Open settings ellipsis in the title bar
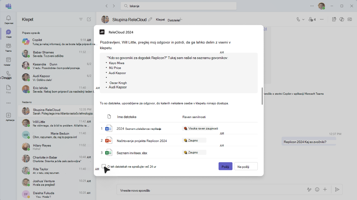The height and width of the screenshot is (200, 357). point(312,6)
